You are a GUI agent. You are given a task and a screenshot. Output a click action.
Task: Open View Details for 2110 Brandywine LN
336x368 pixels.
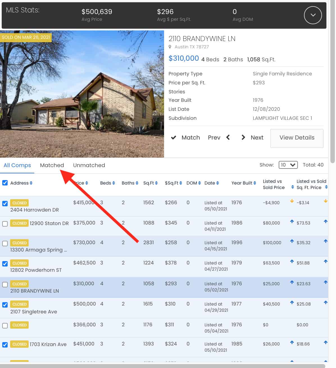(297, 138)
